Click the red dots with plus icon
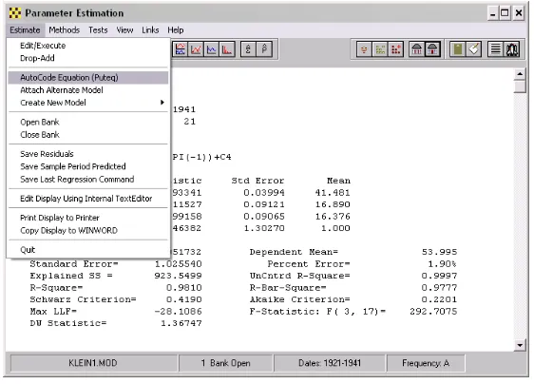This screenshot has width=534, height=384. 395,49
